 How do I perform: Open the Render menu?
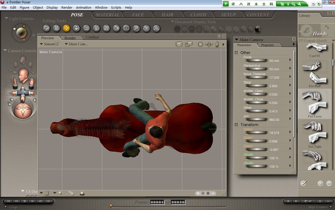[x=67, y=7]
